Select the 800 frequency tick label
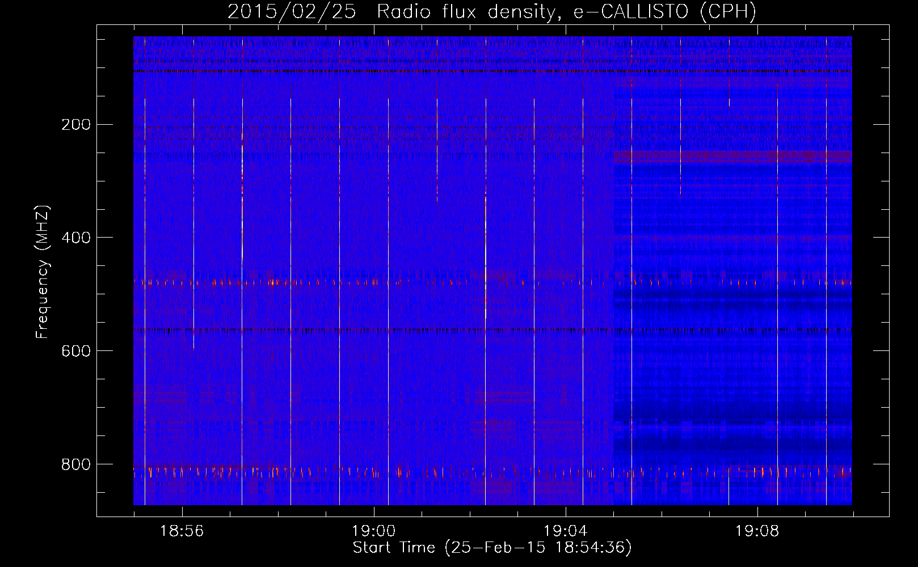Image resolution: width=918 pixels, height=567 pixels. pos(76,465)
